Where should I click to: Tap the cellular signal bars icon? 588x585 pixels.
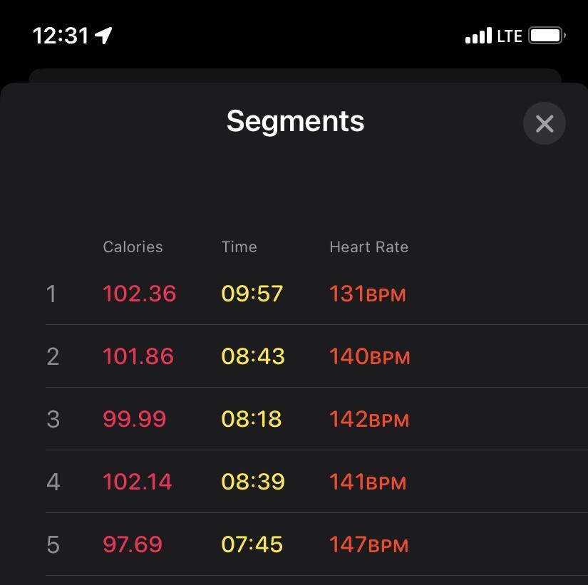(x=478, y=36)
